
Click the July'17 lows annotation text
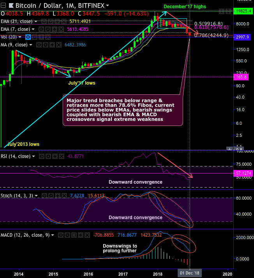(x=82, y=83)
